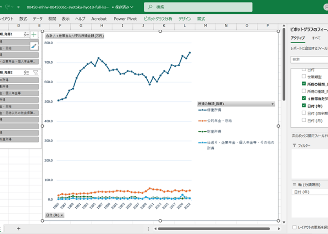Open the 保存済み dropdown chevron
This screenshot has height=234, width=328.
[x=132, y=7]
